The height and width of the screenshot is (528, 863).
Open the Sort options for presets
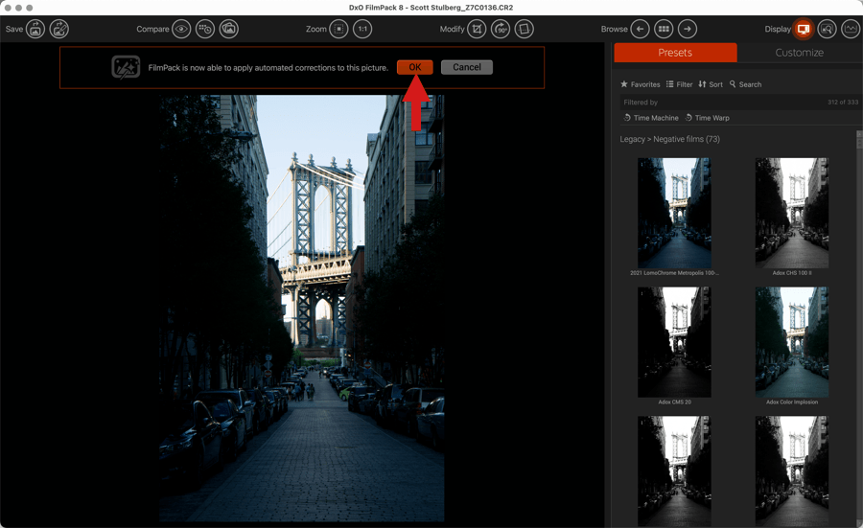pos(711,84)
